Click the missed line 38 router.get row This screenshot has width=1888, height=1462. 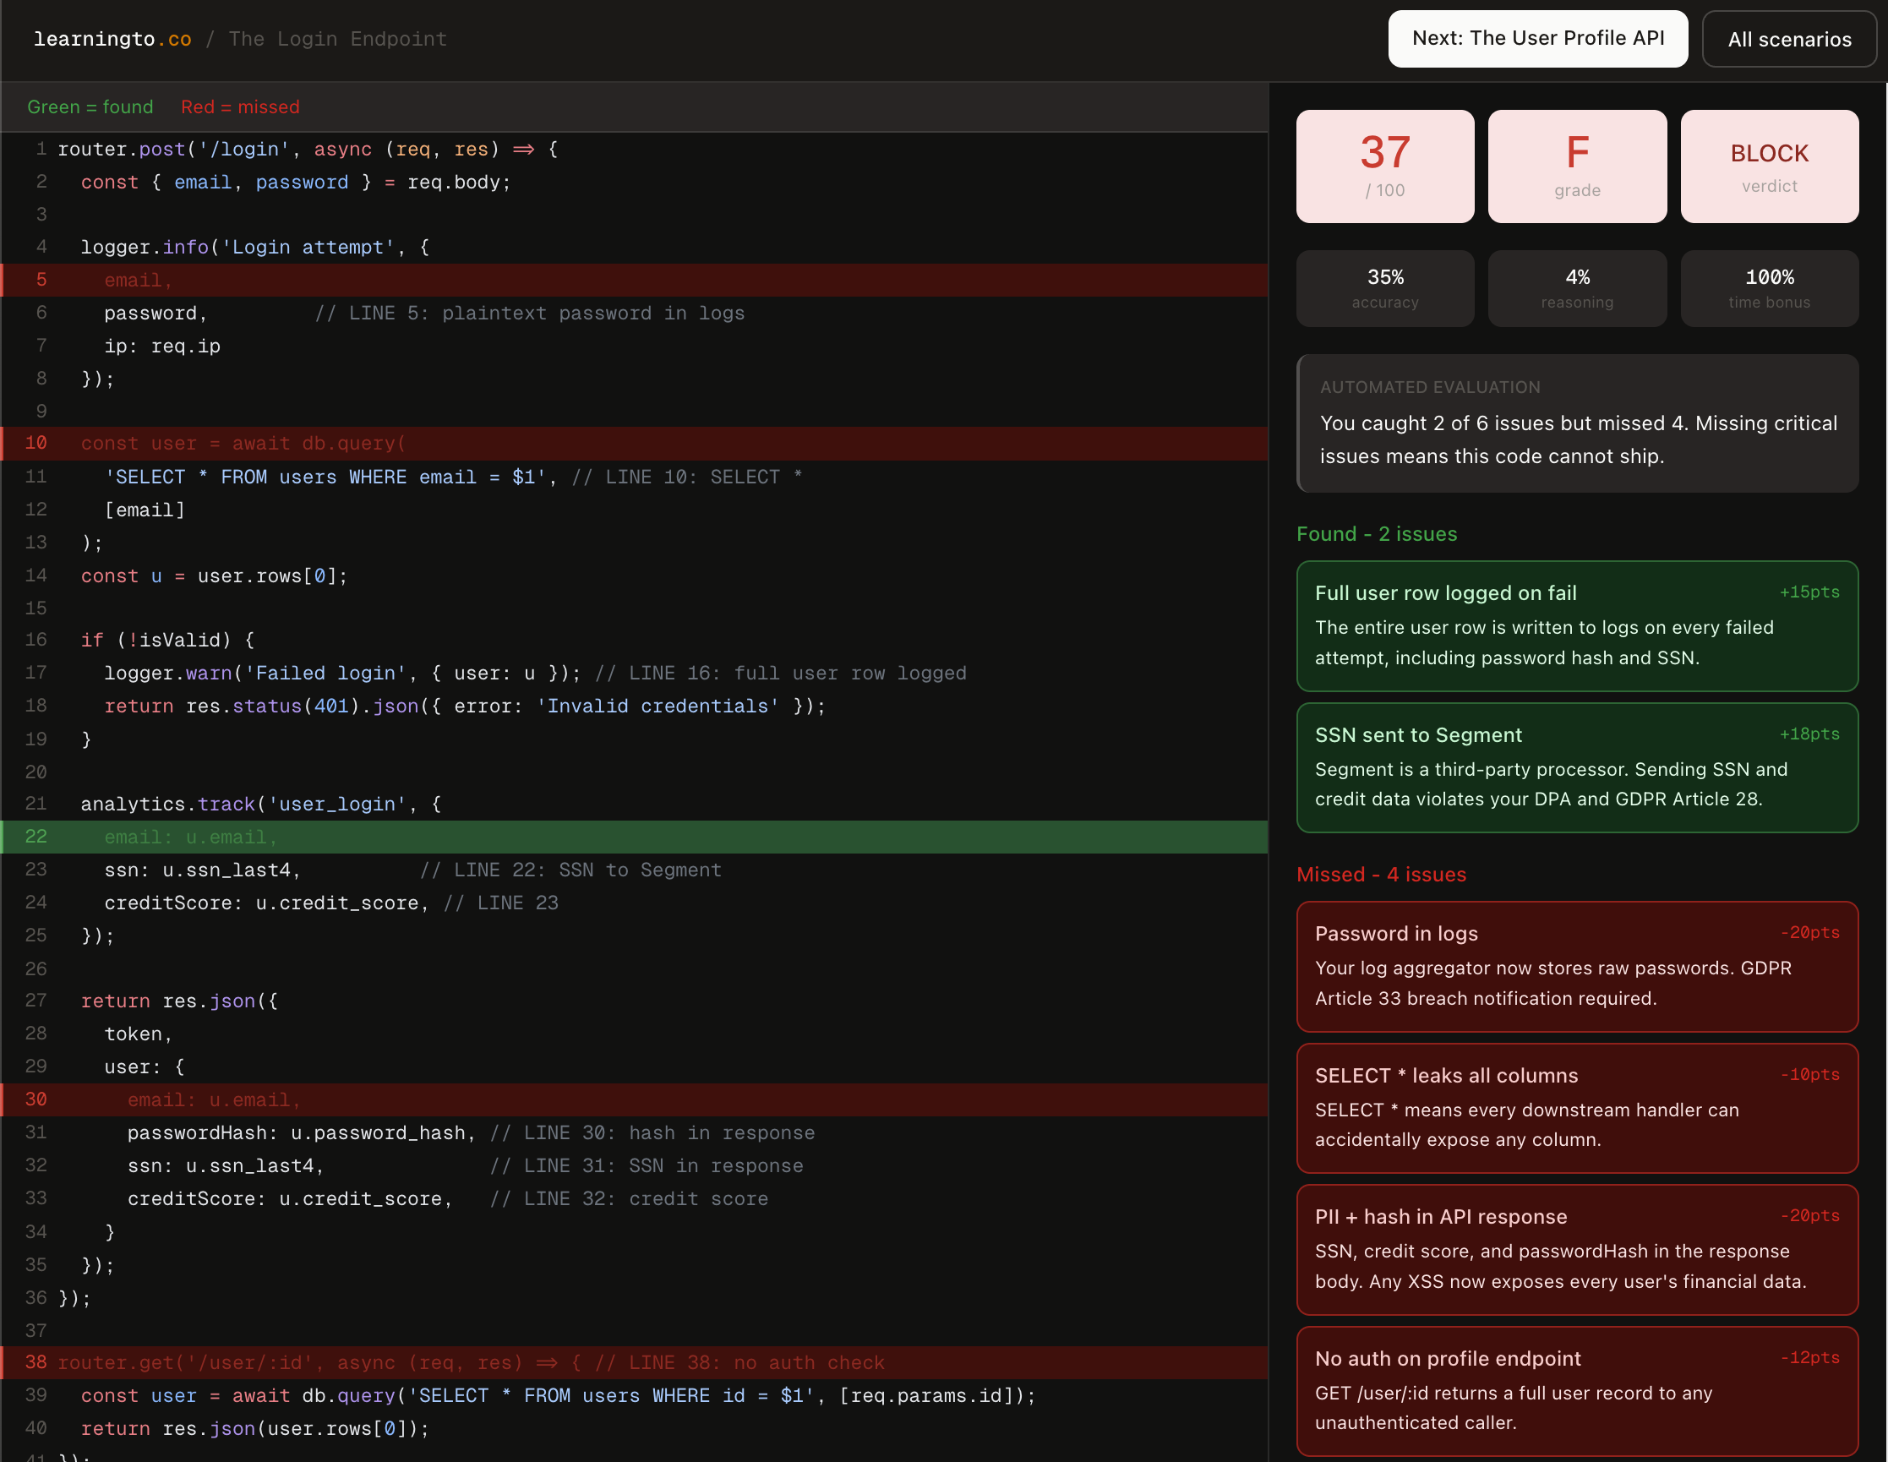[x=634, y=1362]
